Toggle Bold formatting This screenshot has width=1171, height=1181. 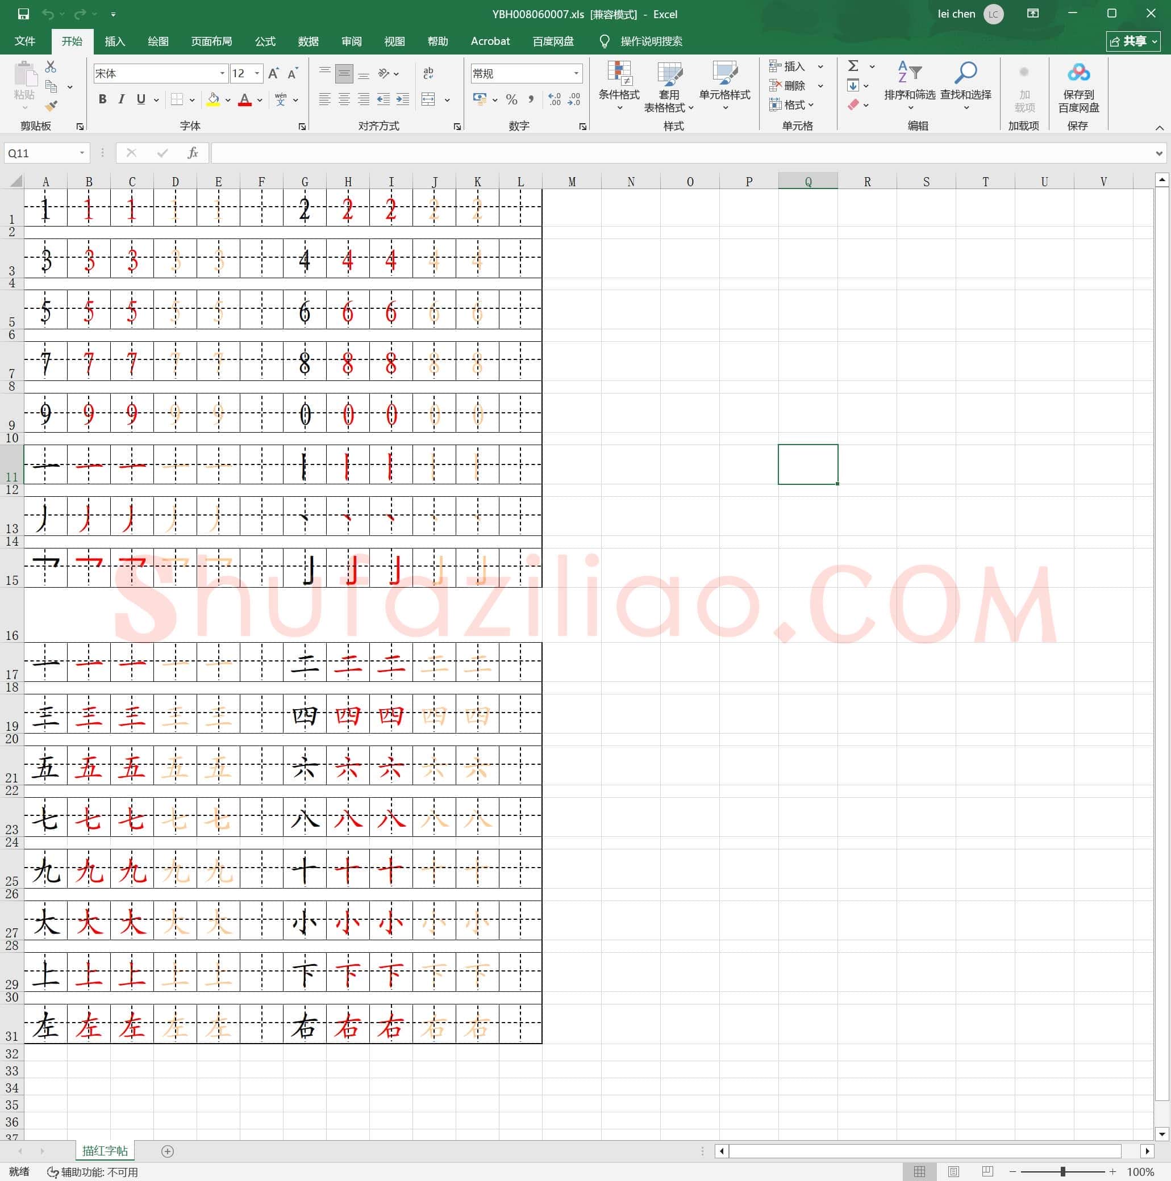tap(102, 99)
